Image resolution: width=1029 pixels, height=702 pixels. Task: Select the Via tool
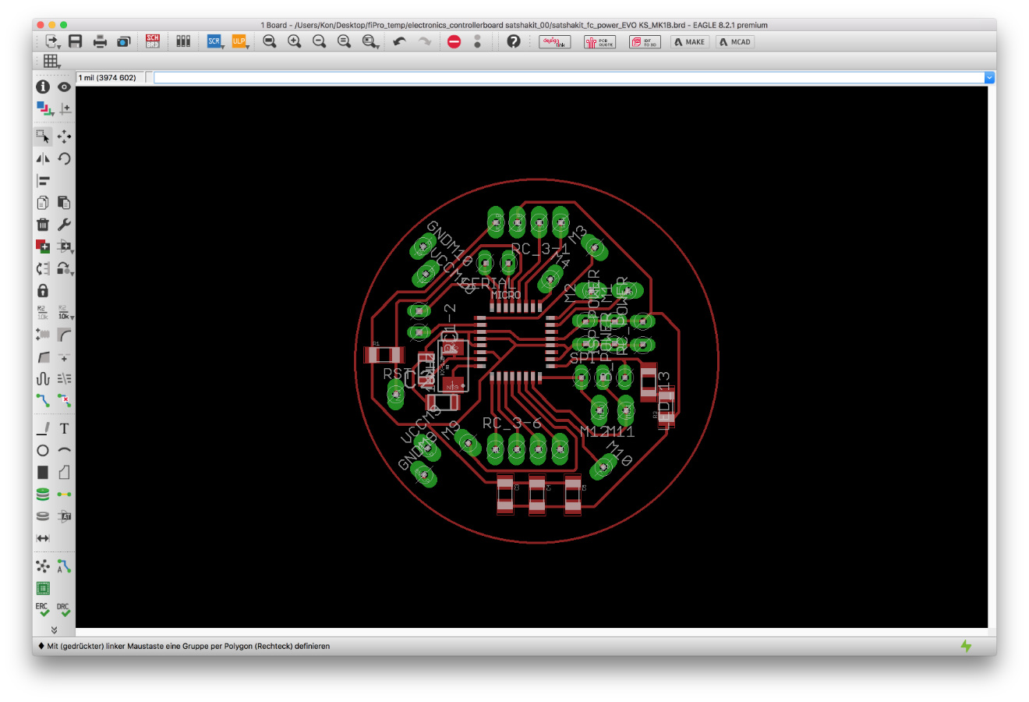pyautogui.click(x=43, y=494)
